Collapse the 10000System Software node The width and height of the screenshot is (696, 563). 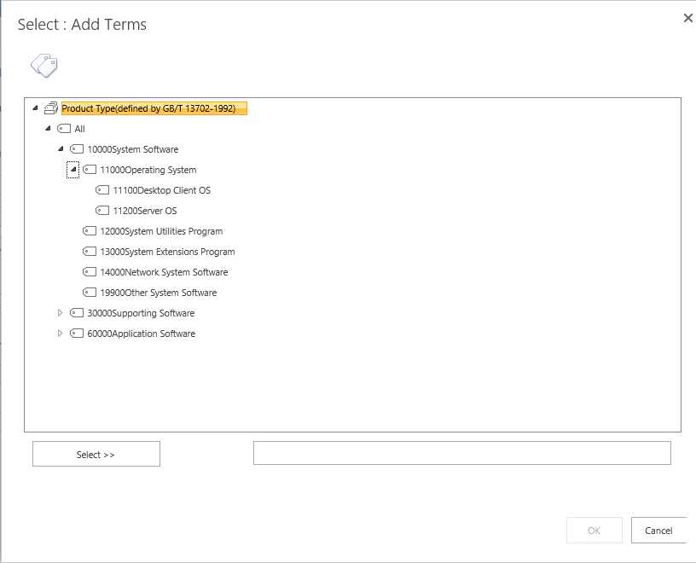pos(61,149)
